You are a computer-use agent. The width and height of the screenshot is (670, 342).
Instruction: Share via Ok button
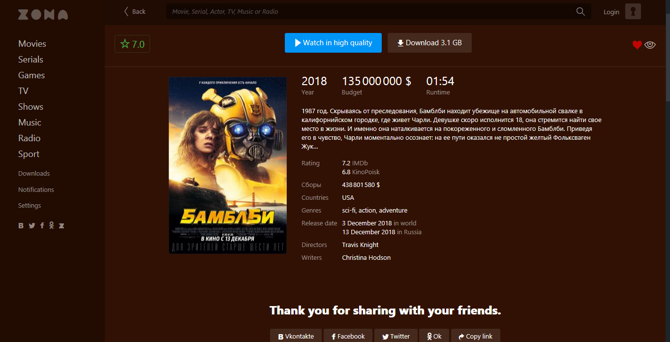coord(434,336)
